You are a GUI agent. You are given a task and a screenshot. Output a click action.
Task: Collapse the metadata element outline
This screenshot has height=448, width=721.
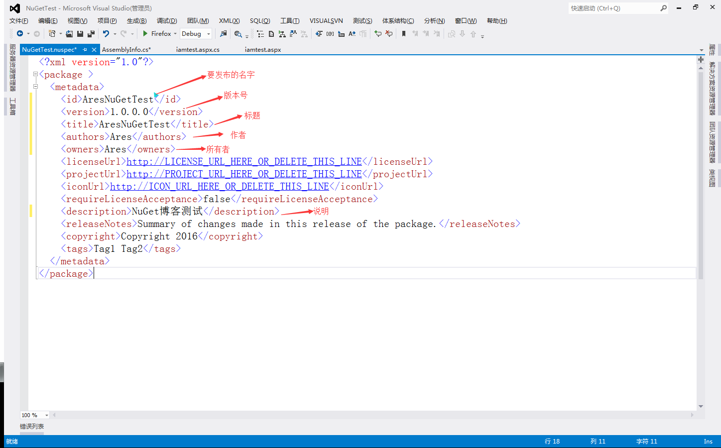(x=35, y=87)
